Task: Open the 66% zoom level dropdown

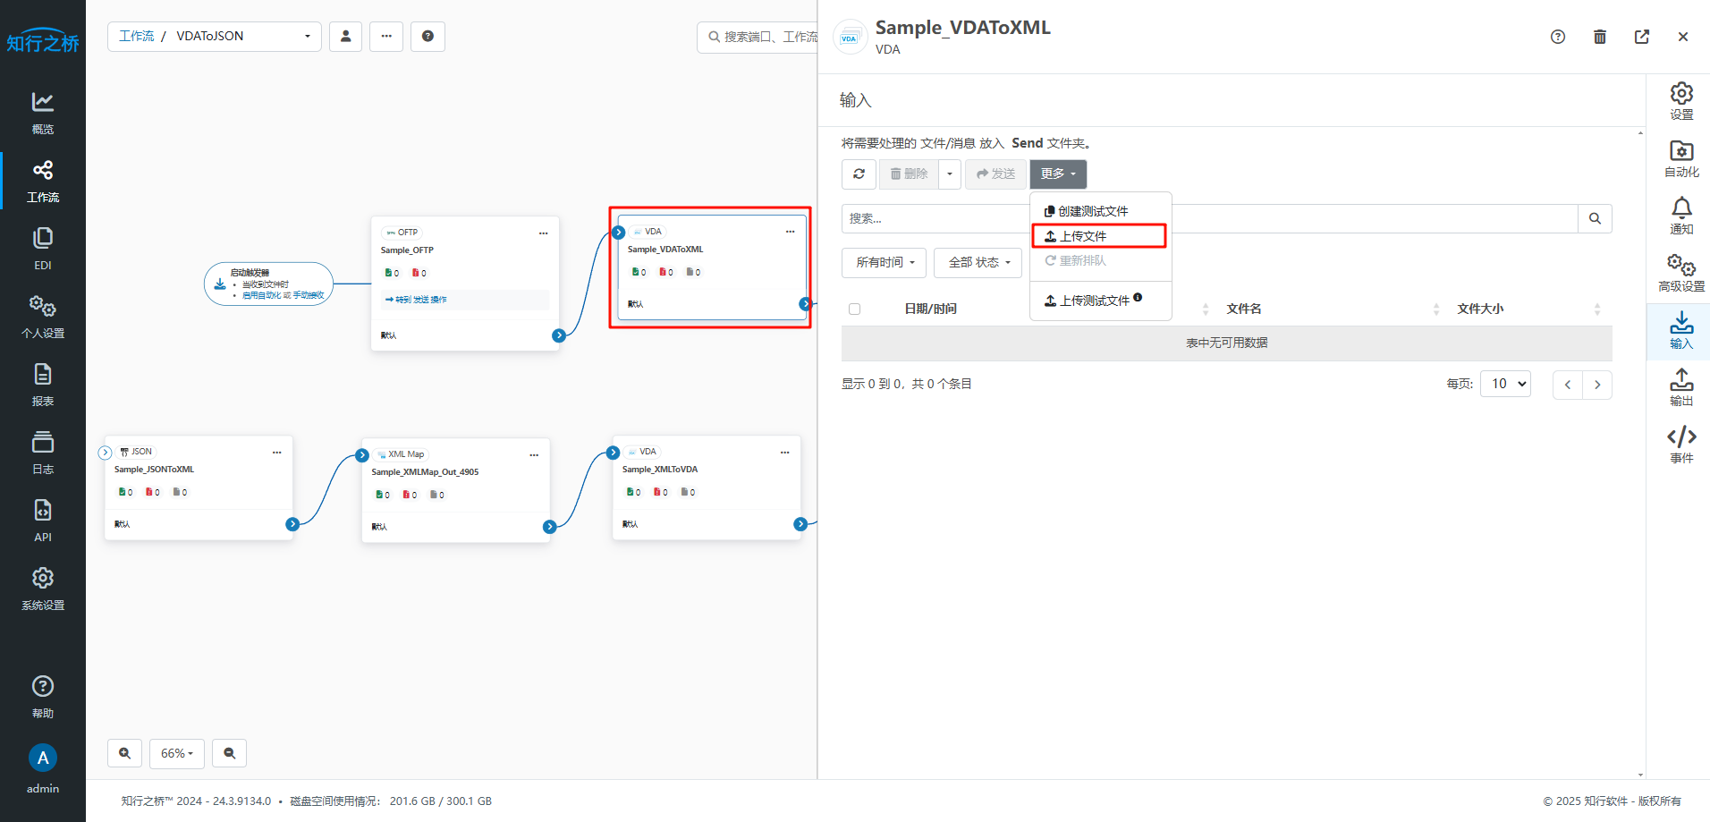Action: [176, 753]
